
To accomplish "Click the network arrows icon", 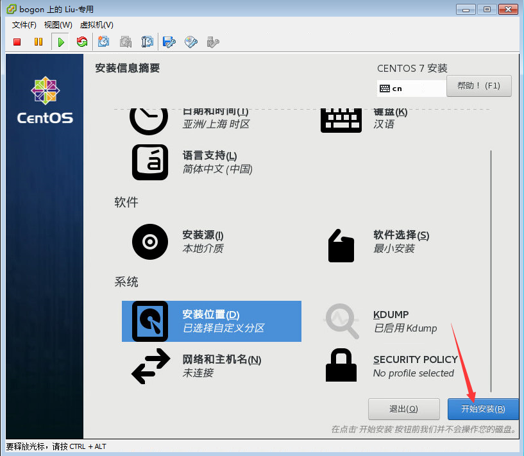I will coord(151,366).
